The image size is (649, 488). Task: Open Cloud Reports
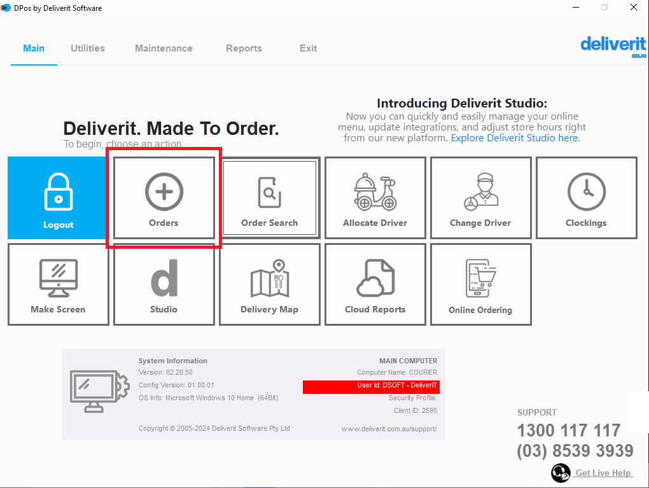375,284
